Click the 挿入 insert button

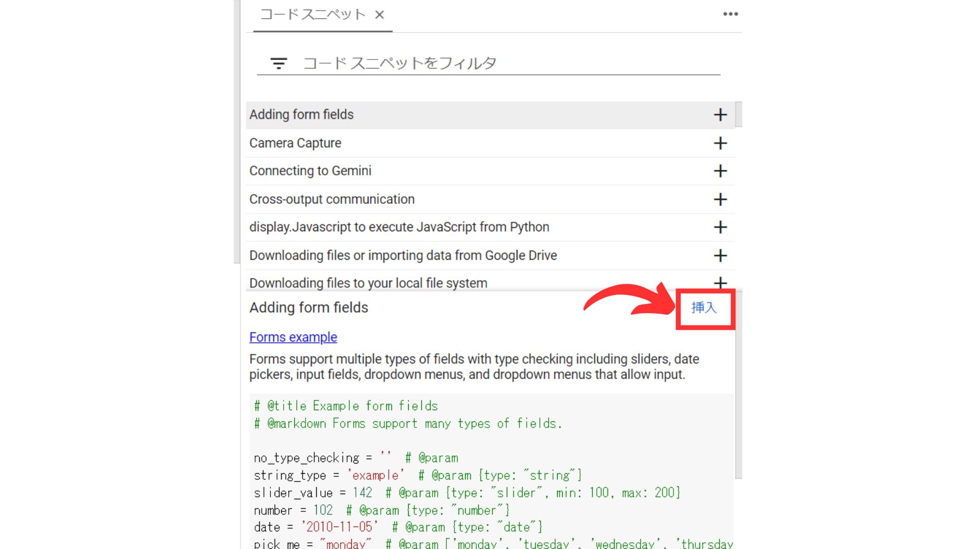(x=705, y=308)
